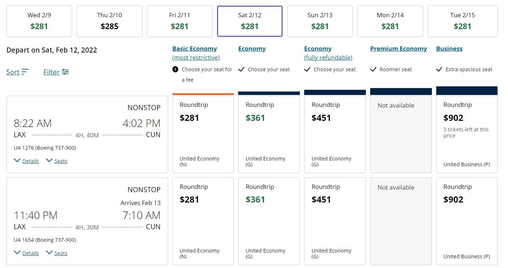Viewport: 508px width, 268px height.
Task: Open the Premium Economy column link
Action: (x=398, y=49)
